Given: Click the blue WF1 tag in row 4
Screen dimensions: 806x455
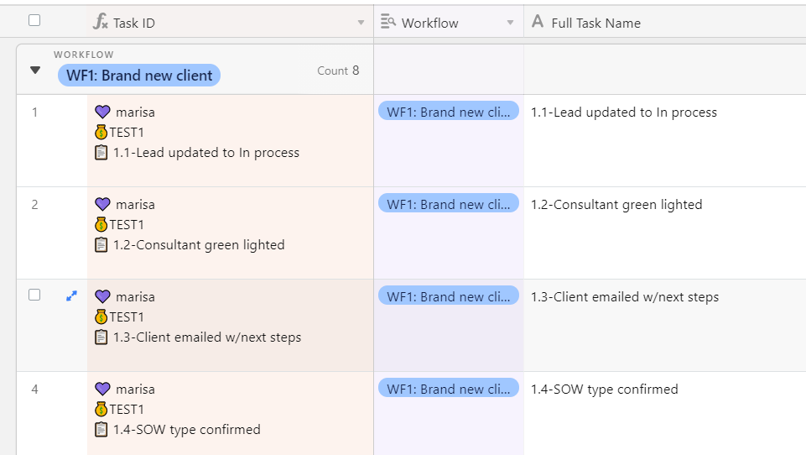Looking at the screenshot, I should point(448,389).
